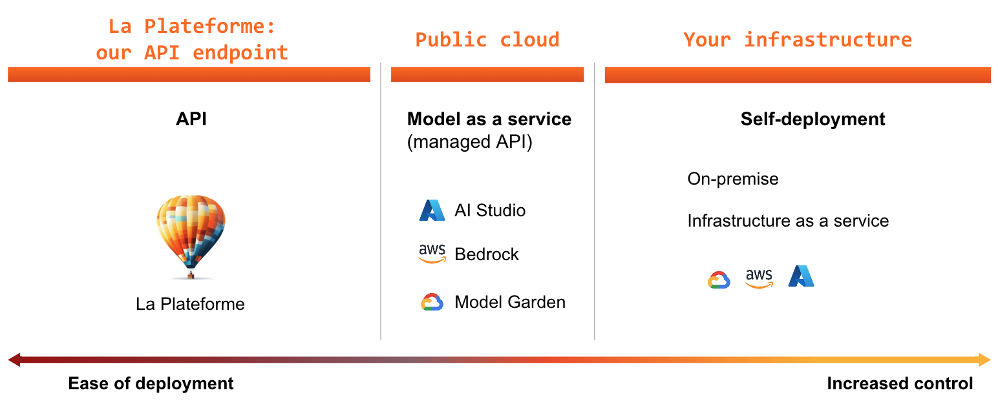Select the 'Public cloud' heading
This screenshot has height=408, width=998.
pyautogui.click(x=487, y=39)
